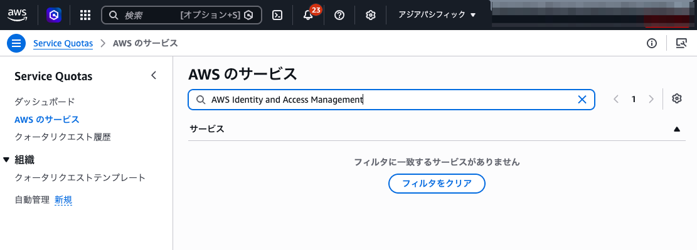This screenshot has height=250, width=697.
Task: Click the AWS のサービス breadcrumb text
Action: [146, 43]
